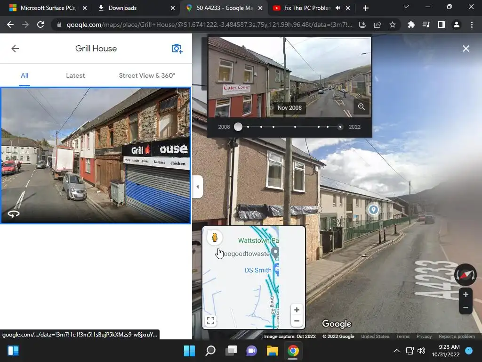
Task: Select the 2008 handle on time slider
Action: click(238, 127)
